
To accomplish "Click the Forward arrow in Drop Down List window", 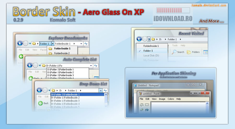I will 45,90.
